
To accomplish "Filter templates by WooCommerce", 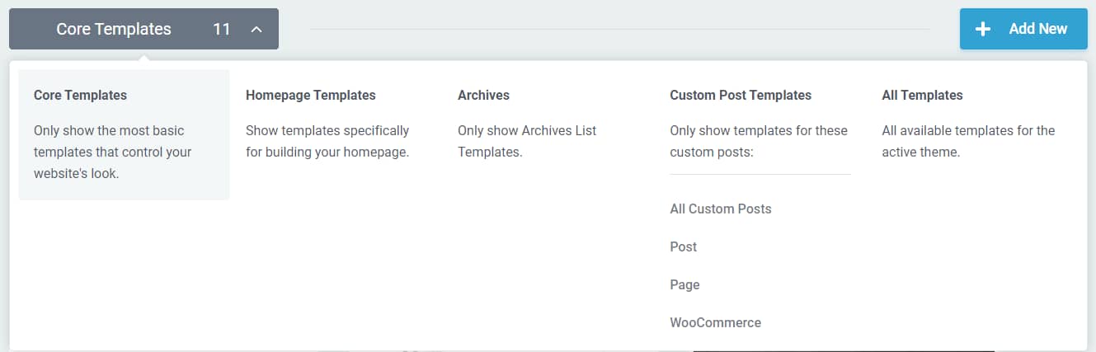I will pos(716,322).
